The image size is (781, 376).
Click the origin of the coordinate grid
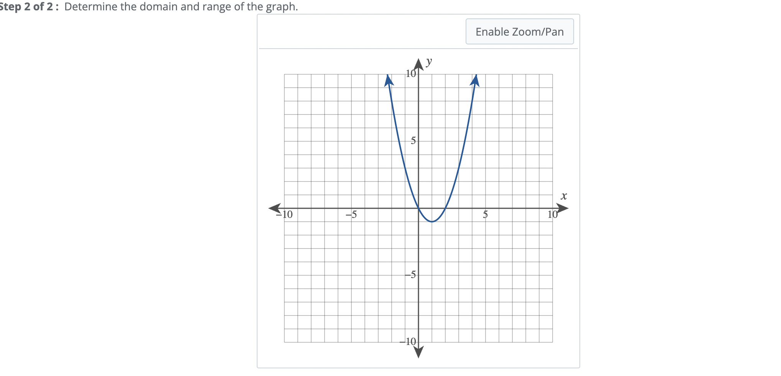(x=418, y=207)
